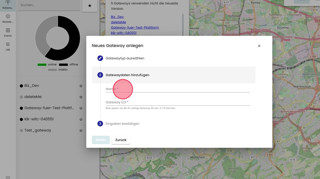Image resolution: width=320 pixels, height=179 pixels.
Task: Star the klk-wifc-040551 gateway
Action: point(81,119)
